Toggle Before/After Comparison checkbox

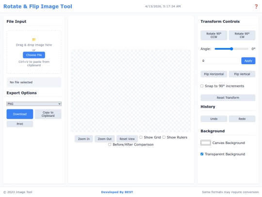[x=110, y=144]
